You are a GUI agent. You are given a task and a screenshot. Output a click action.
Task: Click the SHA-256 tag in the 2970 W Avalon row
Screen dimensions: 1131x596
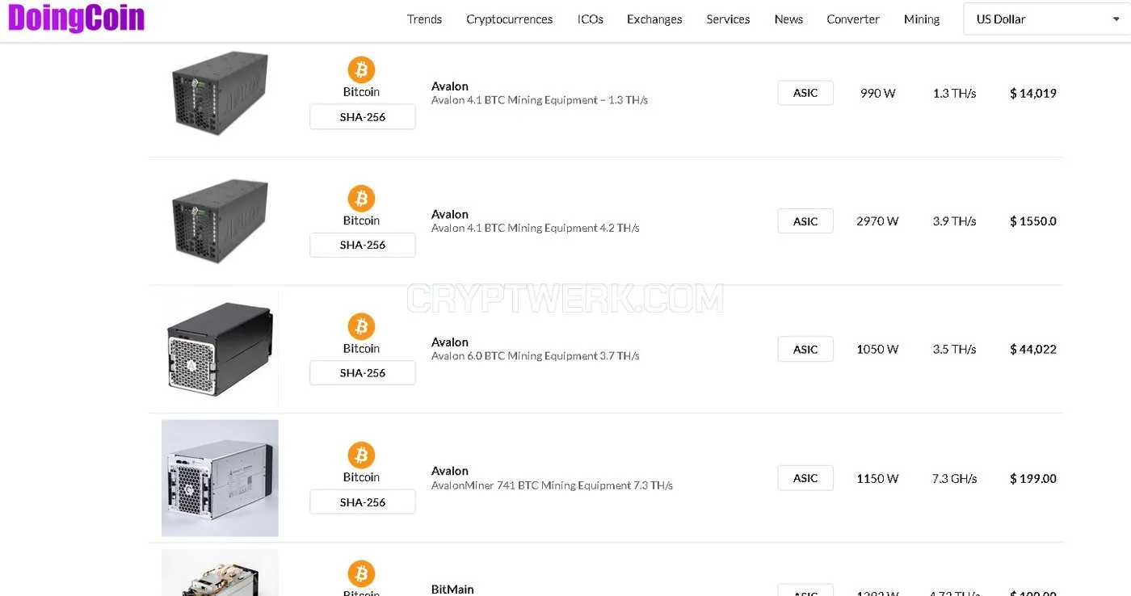363,245
